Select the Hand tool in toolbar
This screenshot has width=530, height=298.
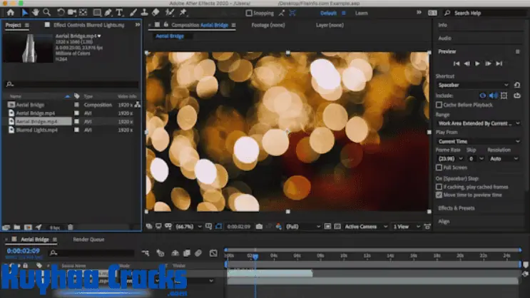pos(35,12)
